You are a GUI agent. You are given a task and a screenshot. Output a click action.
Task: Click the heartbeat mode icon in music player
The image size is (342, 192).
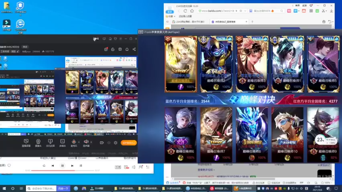[126, 167]
